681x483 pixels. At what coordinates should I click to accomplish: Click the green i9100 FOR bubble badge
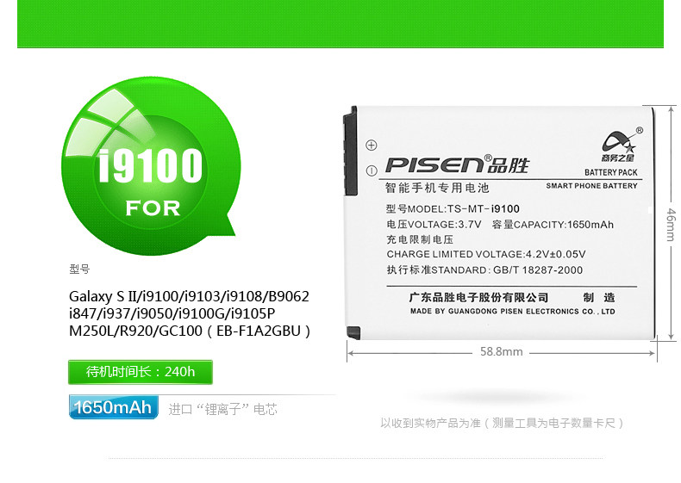click(151, 166)
